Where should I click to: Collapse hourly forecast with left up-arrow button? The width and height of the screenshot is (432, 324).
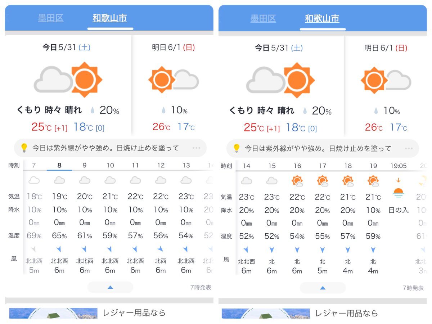pyautogui.click(x=110, y=287)
